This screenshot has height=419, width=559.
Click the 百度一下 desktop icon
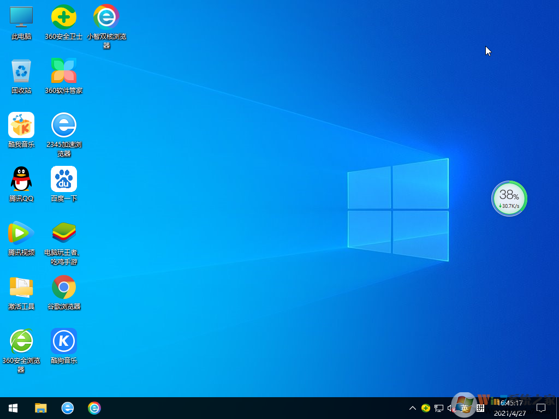point(64,179)
